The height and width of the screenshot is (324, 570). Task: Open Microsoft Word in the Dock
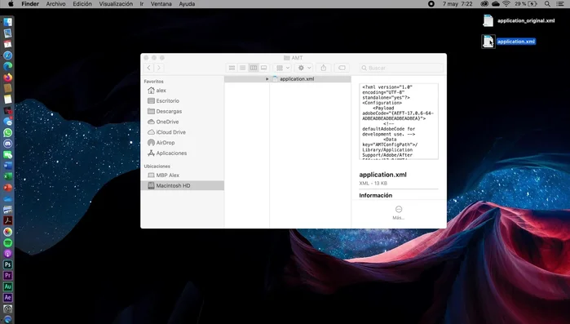7,166
